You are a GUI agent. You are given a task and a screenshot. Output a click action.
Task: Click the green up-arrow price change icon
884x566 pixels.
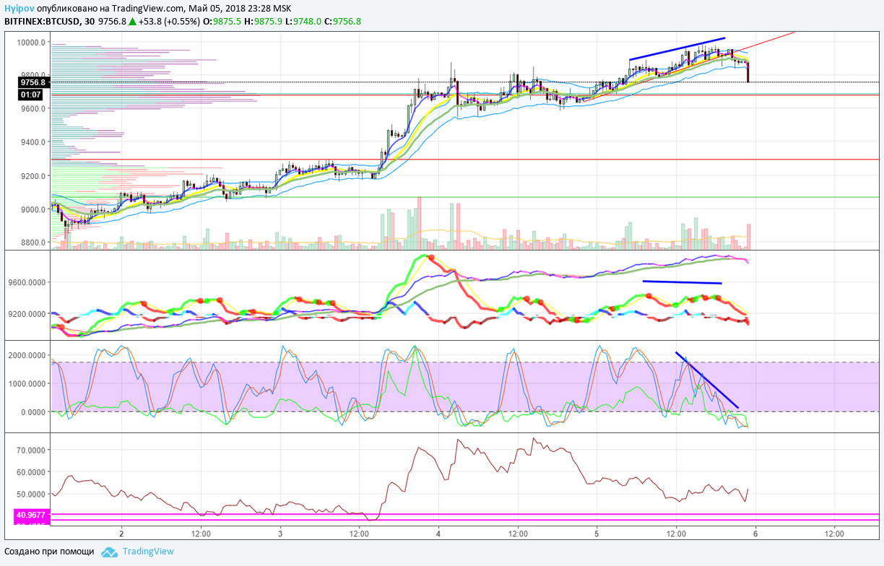[132, 22]
